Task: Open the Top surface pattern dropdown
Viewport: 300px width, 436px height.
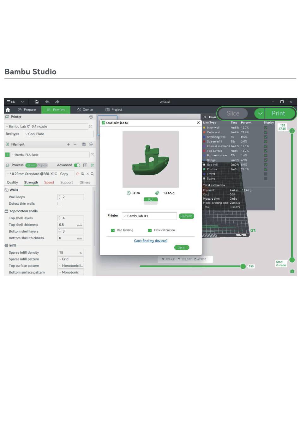Action: tap(70, 266)
